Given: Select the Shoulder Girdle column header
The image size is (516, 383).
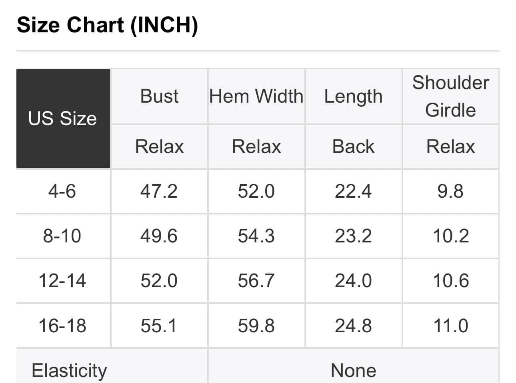Looking at the screenshot, I should pyautogui.click(x=450, y=96).
